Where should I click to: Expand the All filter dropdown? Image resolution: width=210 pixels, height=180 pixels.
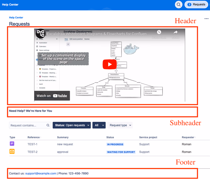point(99,125)
